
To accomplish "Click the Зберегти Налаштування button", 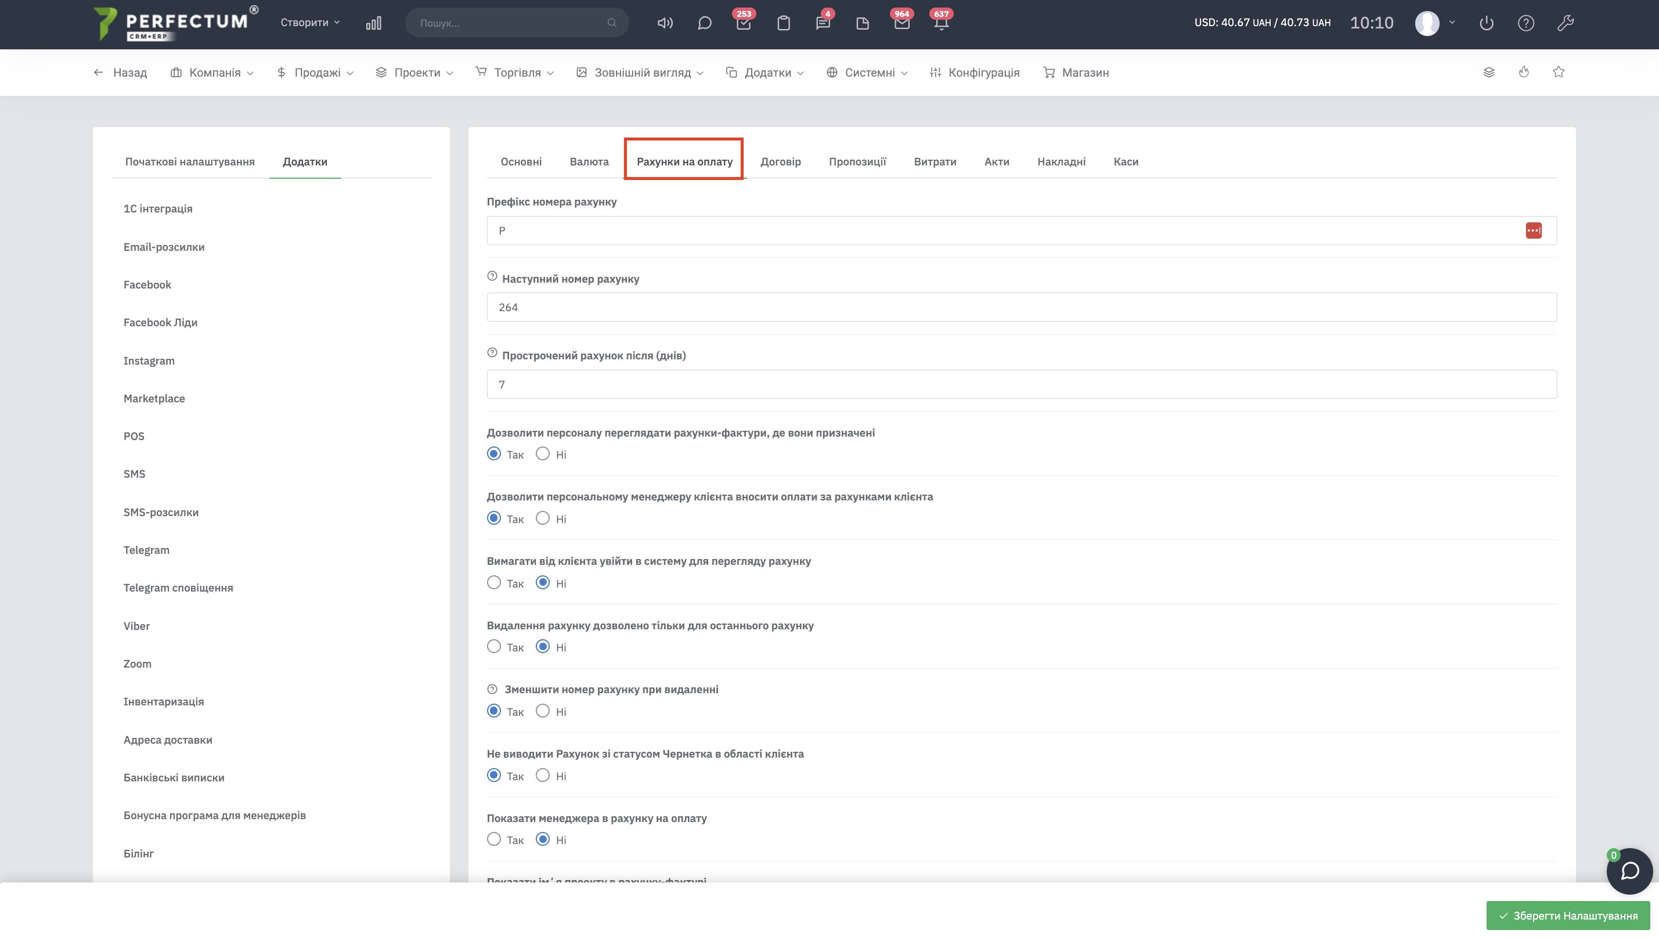I will pyautogui.click(x=1567, y=915).
